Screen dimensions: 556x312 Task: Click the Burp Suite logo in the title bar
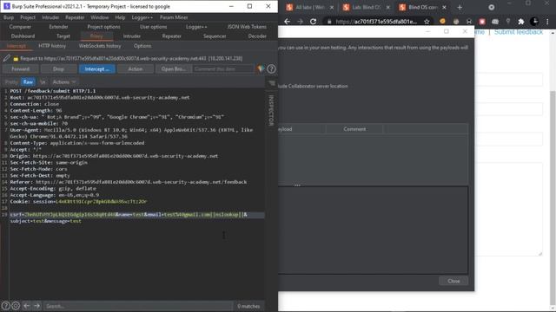coord(6,6)
